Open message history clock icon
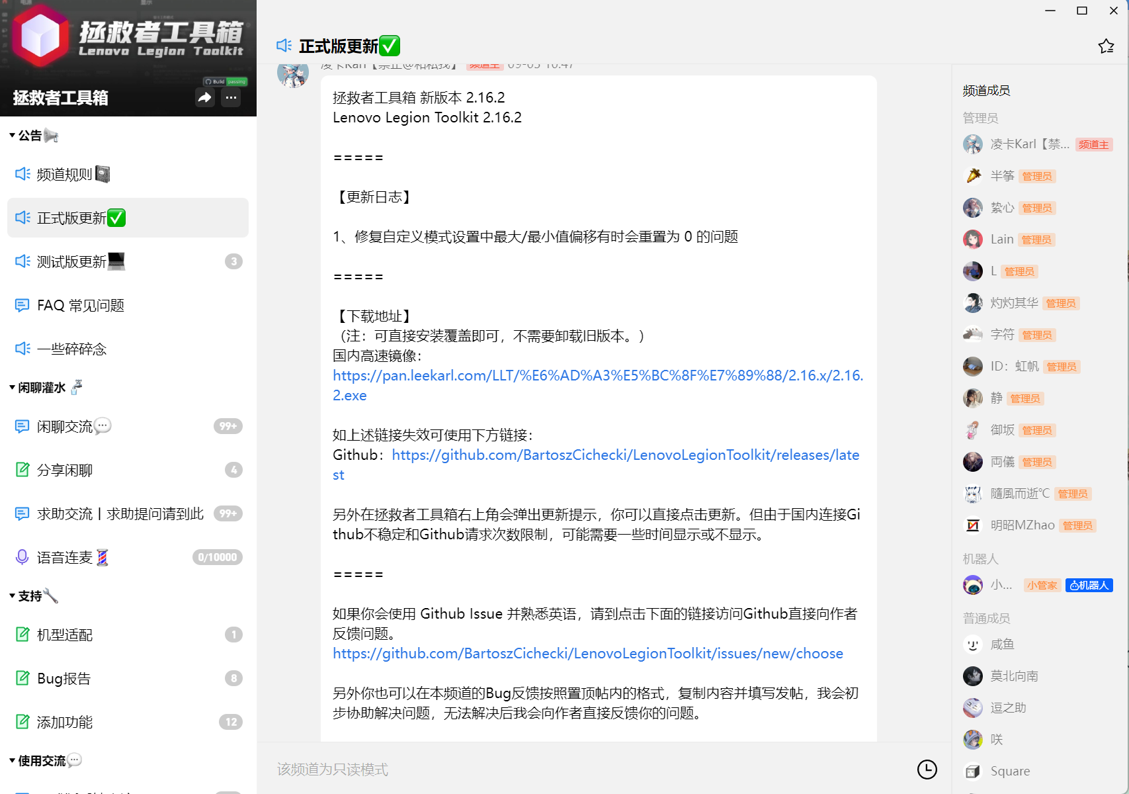1129x794 pixels. [x=927, y=769]
